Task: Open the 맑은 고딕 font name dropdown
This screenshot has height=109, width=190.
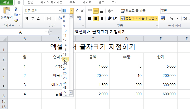Action: coord(60,11)
